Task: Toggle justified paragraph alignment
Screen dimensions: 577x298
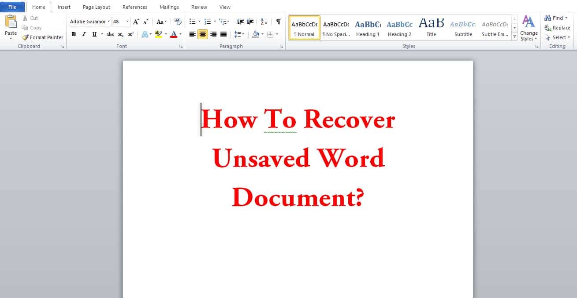Action: click(223, 34)
